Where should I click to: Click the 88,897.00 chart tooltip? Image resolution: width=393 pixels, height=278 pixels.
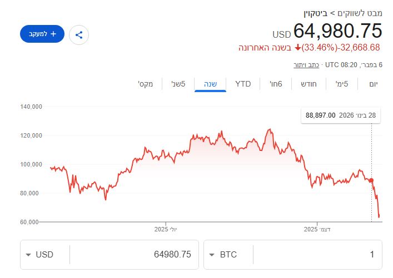340,115
